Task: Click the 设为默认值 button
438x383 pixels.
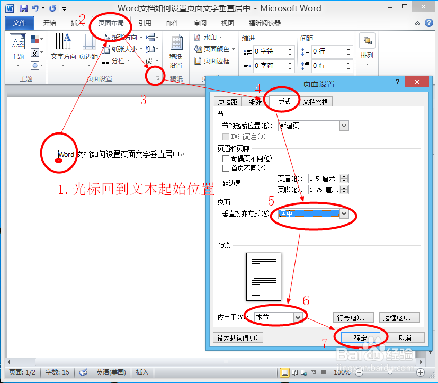Action: [x=238, y=337]
